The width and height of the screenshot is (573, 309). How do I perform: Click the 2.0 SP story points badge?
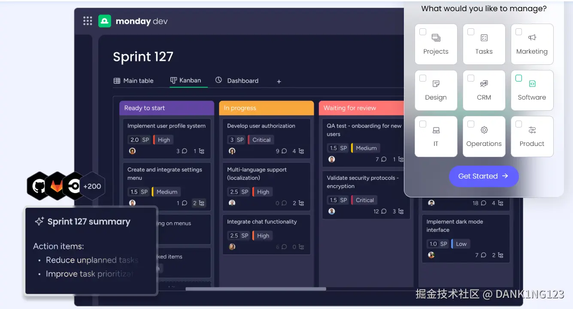[x=140, y=140]
